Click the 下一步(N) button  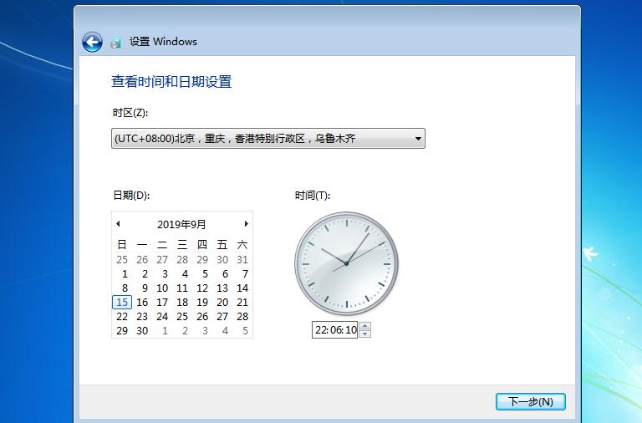pos(531,402)
